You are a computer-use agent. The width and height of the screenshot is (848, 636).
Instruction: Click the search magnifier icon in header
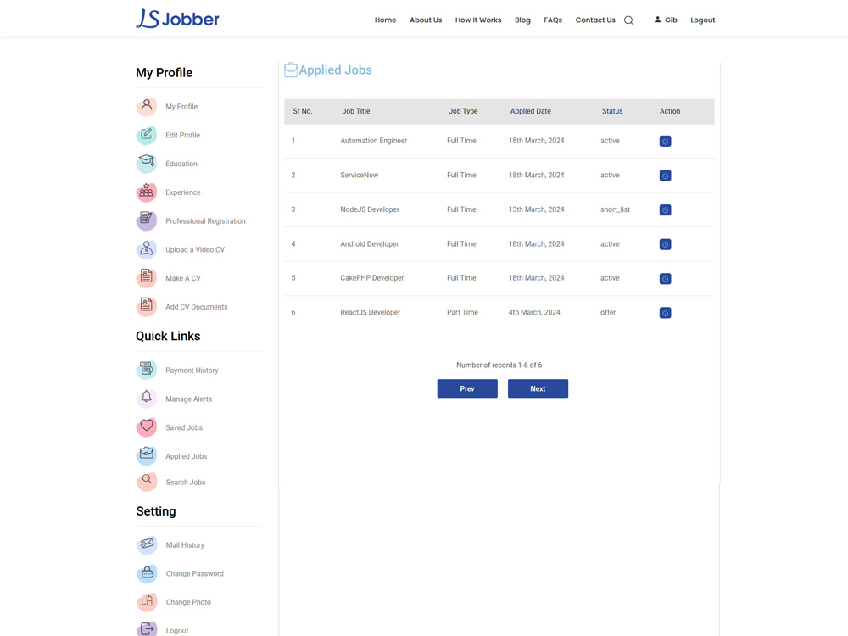pyautogui.click(x=628, y=20)
